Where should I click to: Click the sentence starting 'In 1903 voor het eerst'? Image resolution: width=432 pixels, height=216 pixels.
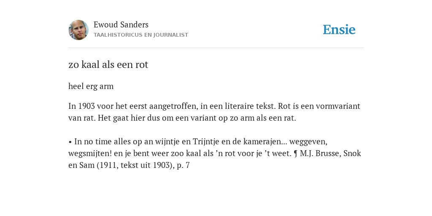coord(172,106)
